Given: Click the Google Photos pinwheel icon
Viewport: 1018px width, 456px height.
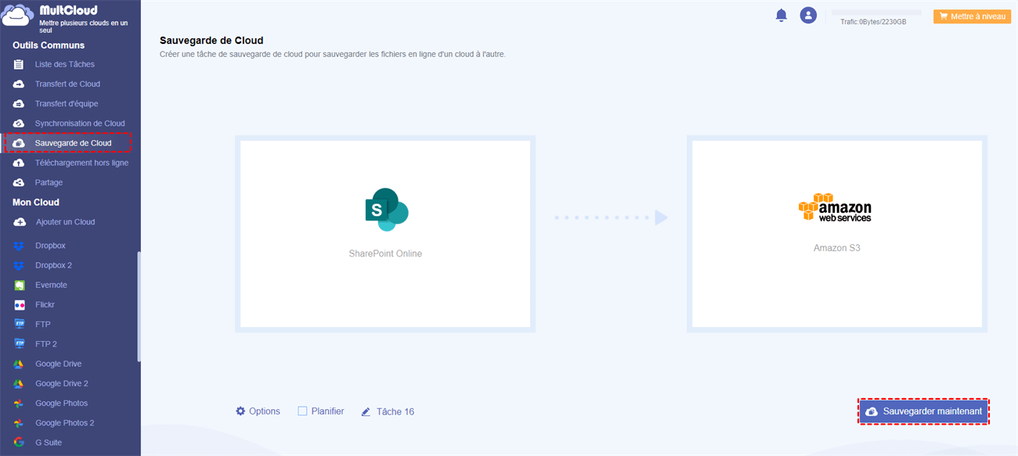Looking at the screenshot, I should 19,404.
